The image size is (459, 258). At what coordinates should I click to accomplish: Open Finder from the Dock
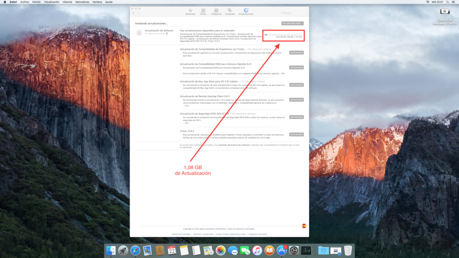tap(111, 250)
